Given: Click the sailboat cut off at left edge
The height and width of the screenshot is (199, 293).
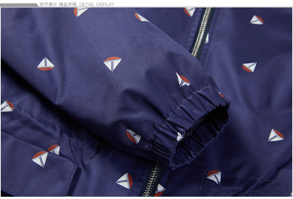Looking at the screenshot, I should (x=6, y=106).
